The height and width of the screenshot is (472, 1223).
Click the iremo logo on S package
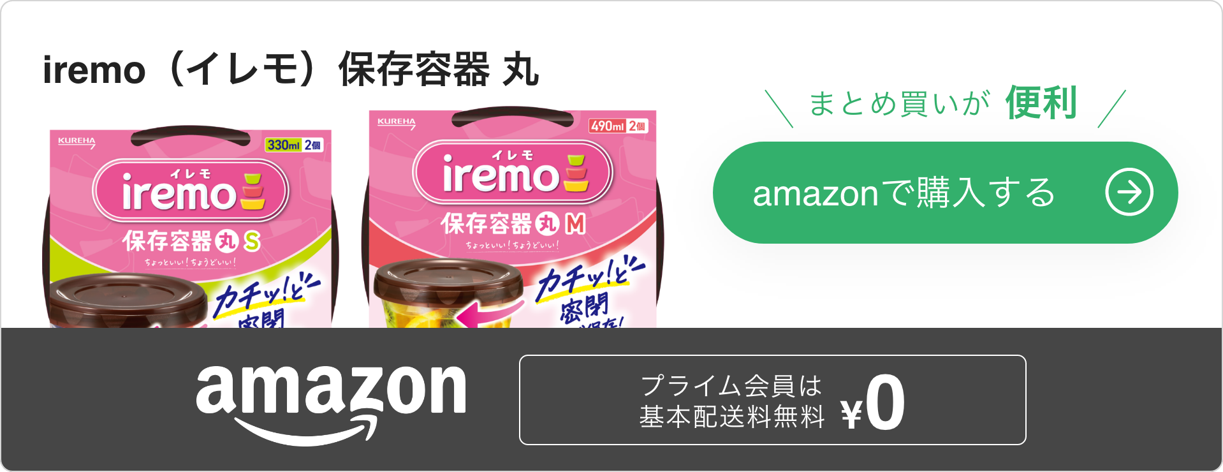click(191, 190)
